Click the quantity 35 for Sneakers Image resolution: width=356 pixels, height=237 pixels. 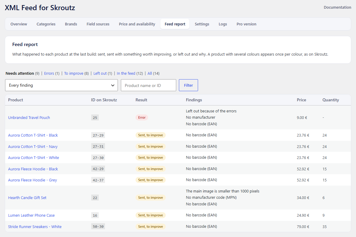click(325, 227)
